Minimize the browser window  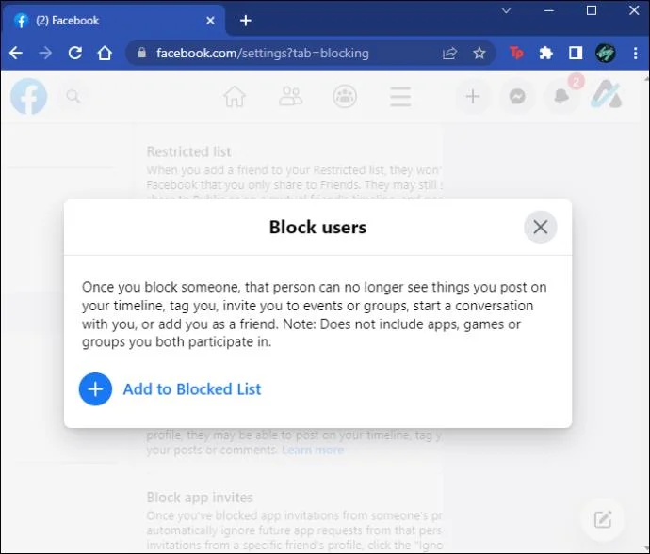549,10
